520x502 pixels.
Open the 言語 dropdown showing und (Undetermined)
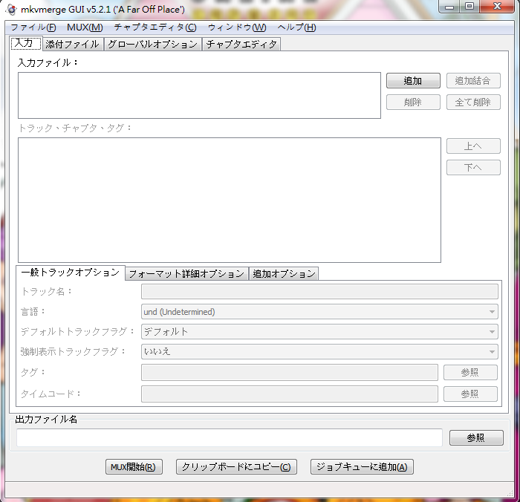[x=319, y=312]
